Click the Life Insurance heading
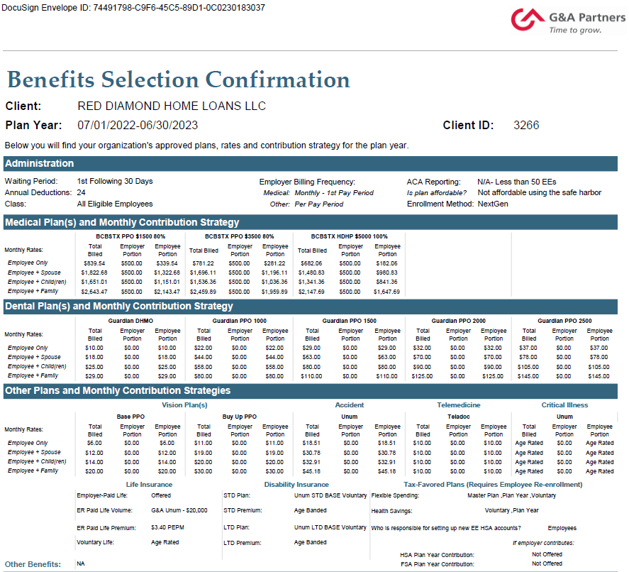This screenshot has height=572, width=629. pos(149,485)
